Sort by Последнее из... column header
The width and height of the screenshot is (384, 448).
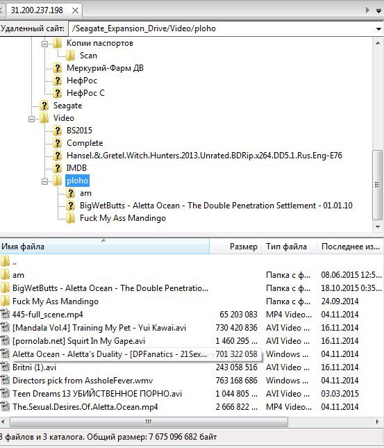[350, 247]
